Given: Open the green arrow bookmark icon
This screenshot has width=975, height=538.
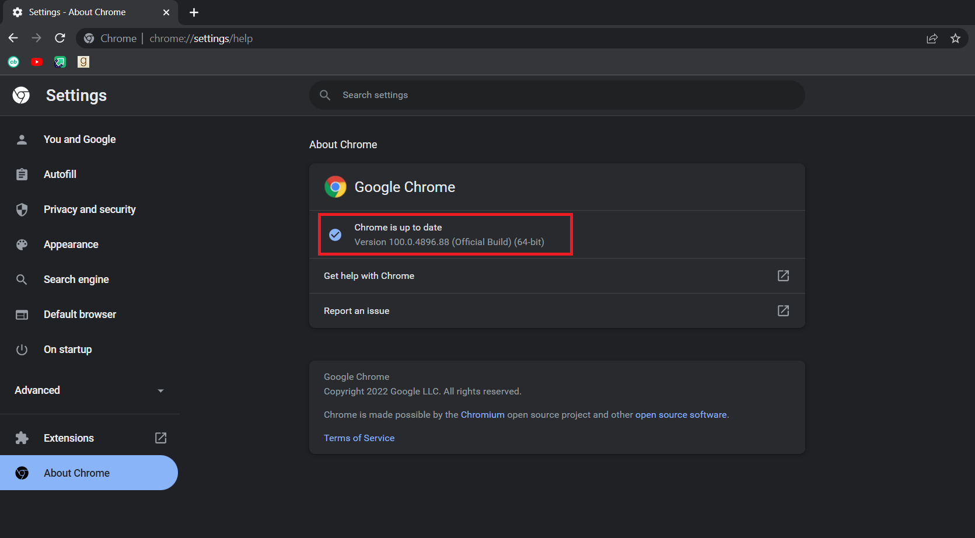Looking at the screenshot, I should tap(60, 62).
